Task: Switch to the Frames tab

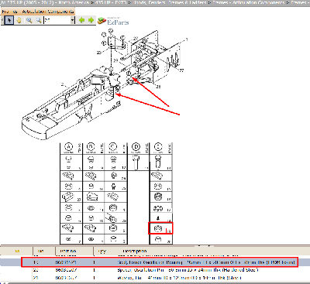Action: [x=9, y=12]
